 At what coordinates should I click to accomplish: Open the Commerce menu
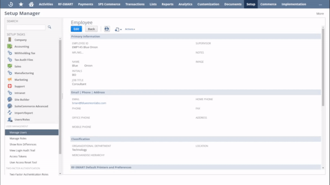point(269,4)
